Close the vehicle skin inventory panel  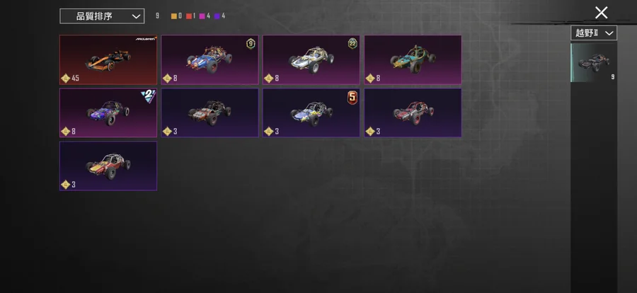pyautogui.click(x=601, y=13)
